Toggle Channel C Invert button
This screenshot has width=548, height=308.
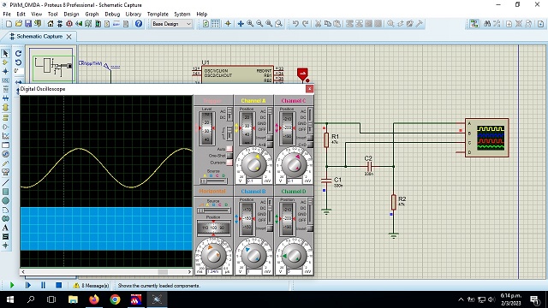[x=310, y=138]
